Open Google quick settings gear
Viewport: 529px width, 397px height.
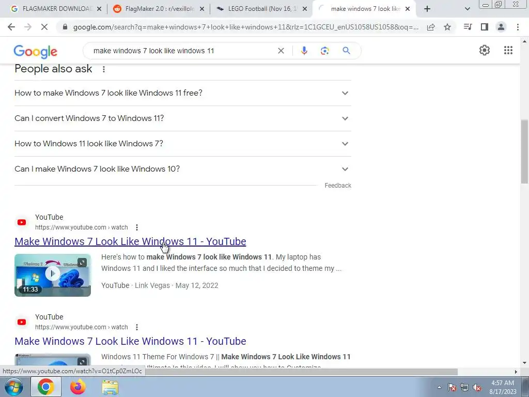[x=485, y=50]
